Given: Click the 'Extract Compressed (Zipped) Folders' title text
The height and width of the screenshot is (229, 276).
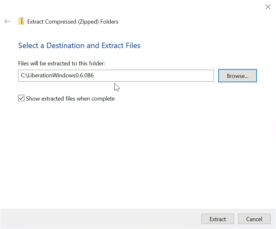Looking at the screenshot, I should pos(73,22).
